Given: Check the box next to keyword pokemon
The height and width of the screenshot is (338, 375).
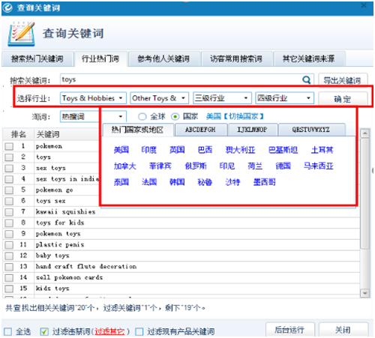Looking at the screenshot, I should point(9,146).
